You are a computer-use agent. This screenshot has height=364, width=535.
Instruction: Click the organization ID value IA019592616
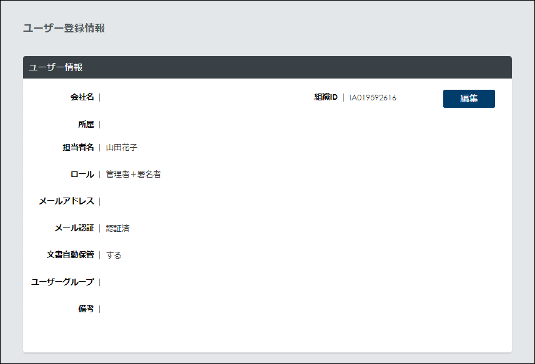(373, 98)
